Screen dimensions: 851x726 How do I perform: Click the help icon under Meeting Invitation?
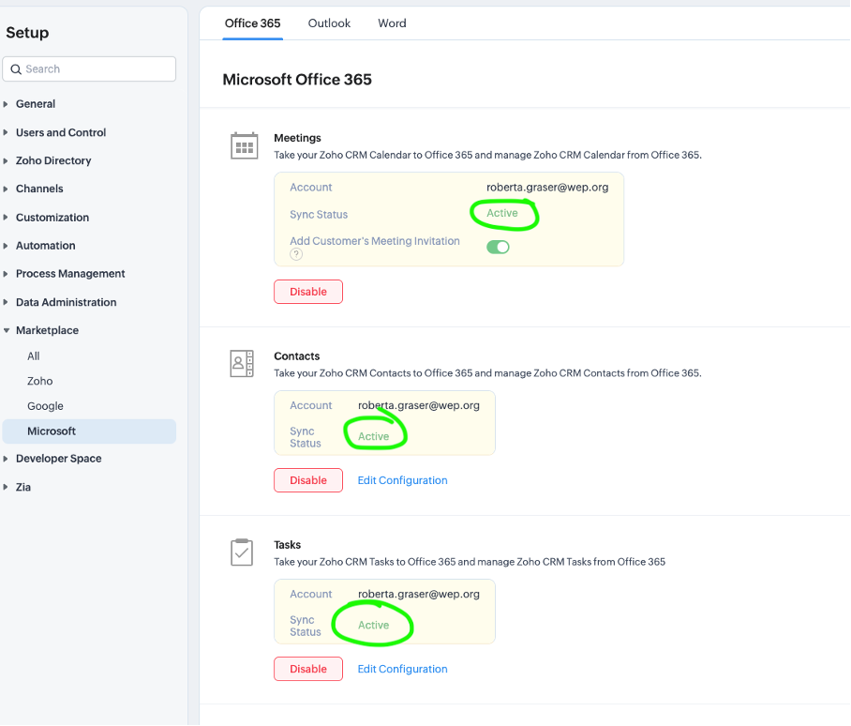tap(295, 254)
